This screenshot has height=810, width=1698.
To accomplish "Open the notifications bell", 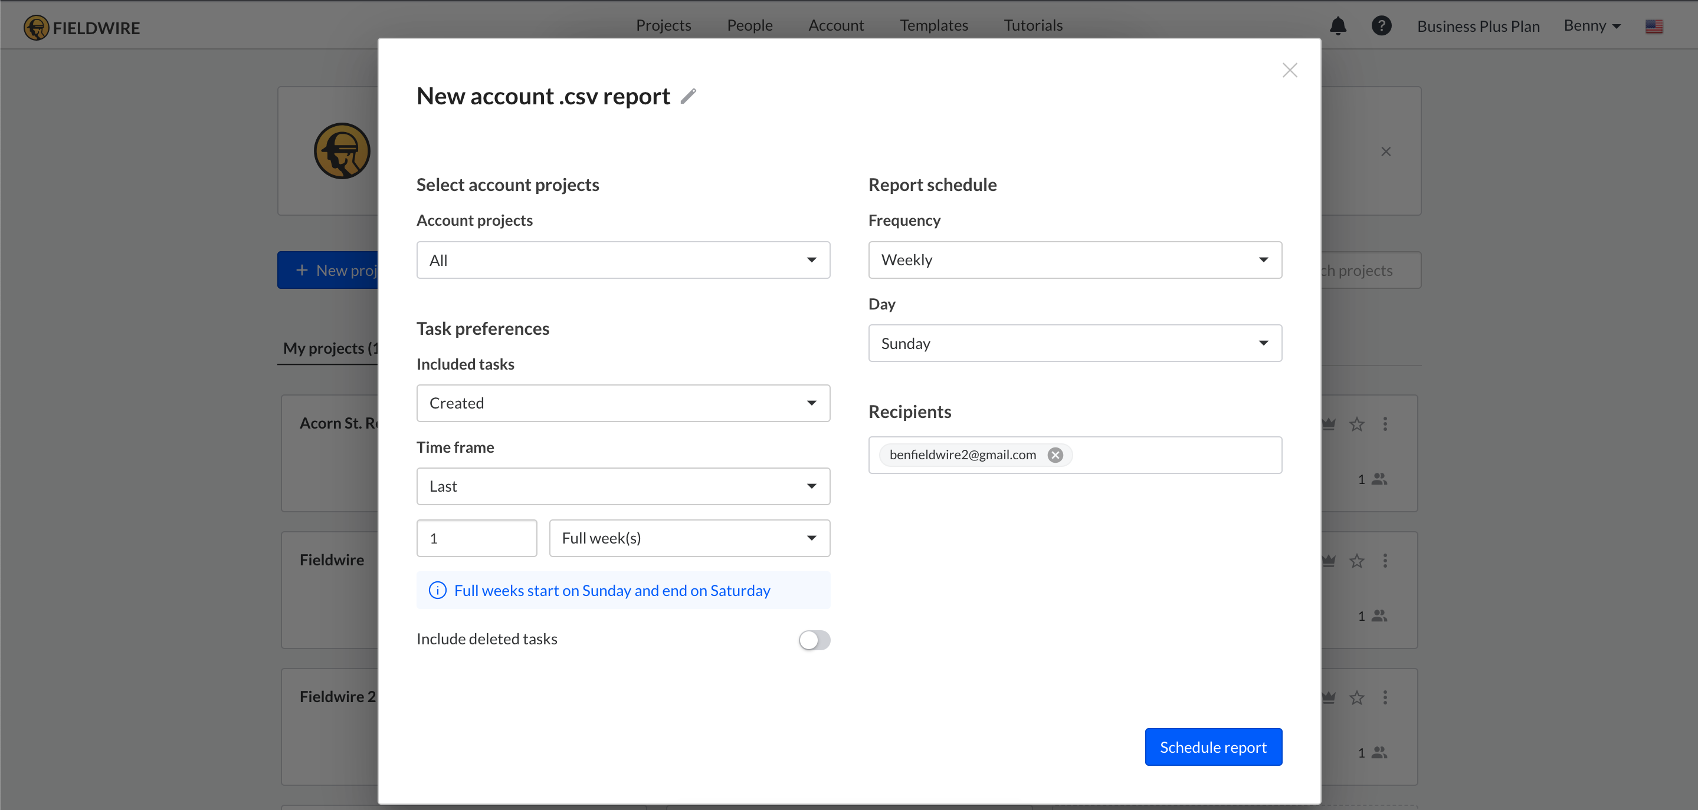I will (1338, 26).
